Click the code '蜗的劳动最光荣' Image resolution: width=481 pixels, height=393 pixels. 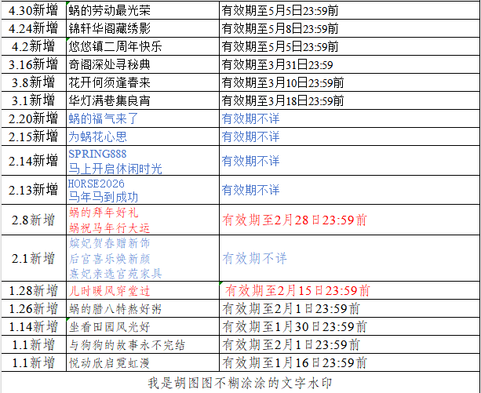click(x=110, y=11)
